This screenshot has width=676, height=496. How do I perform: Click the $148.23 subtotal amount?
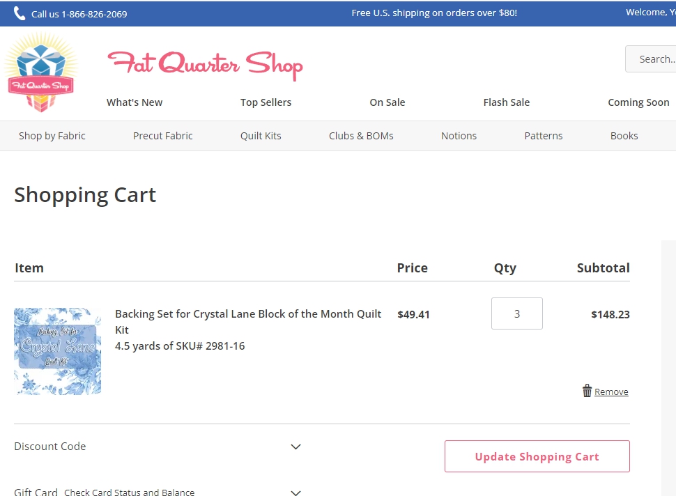coord(610,315)
